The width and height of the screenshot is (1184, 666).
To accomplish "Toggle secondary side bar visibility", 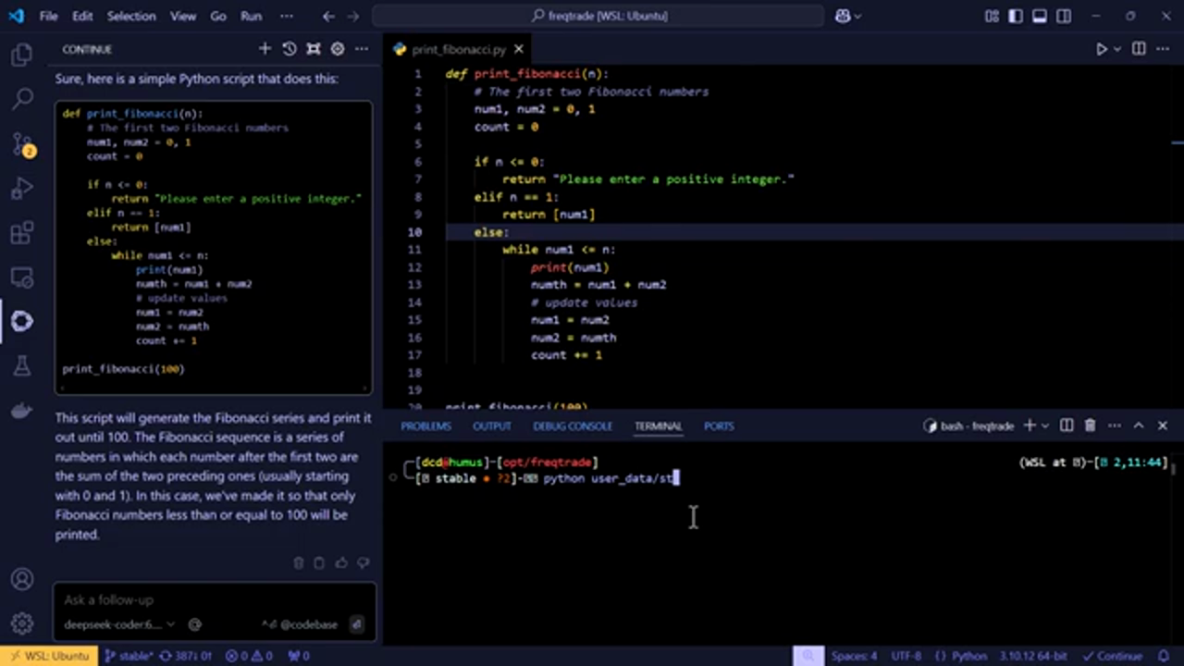I will 1065,16.
